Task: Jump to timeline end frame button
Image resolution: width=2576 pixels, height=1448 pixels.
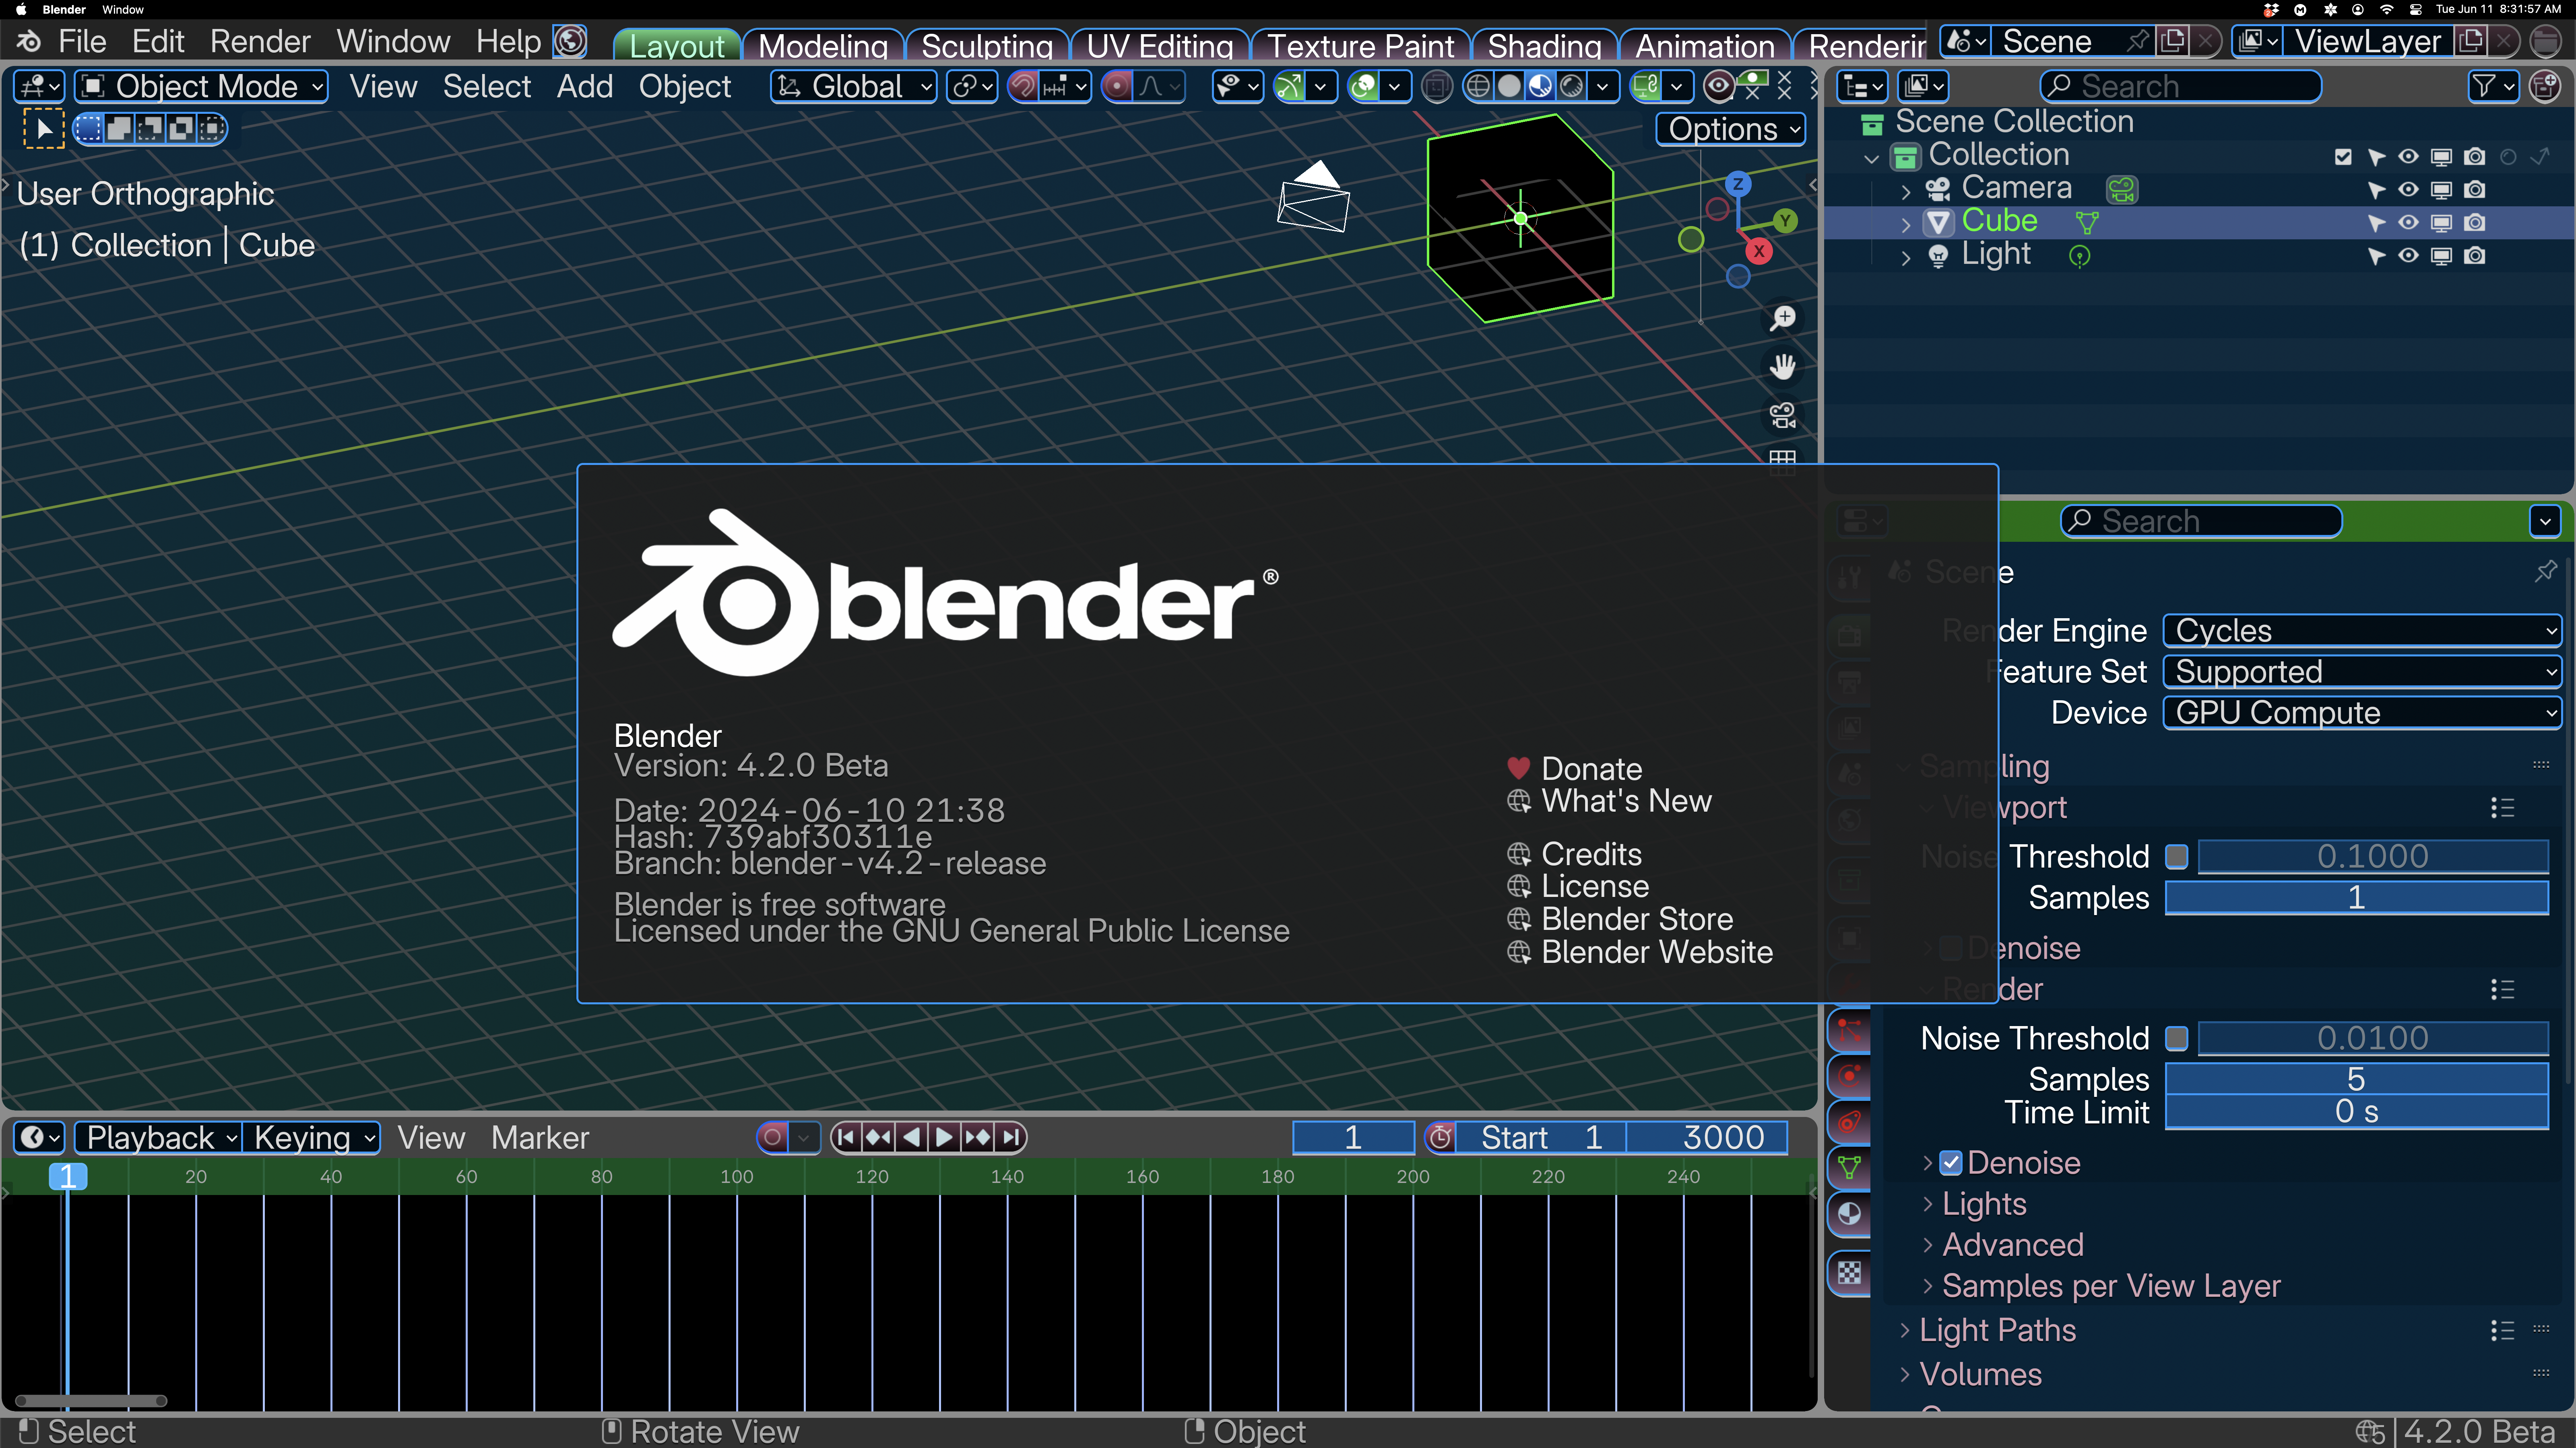Action: [x=1011, y=1137]
